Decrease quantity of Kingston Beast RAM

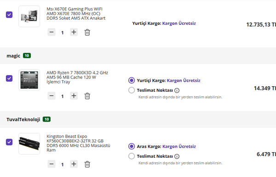[52, 164]
